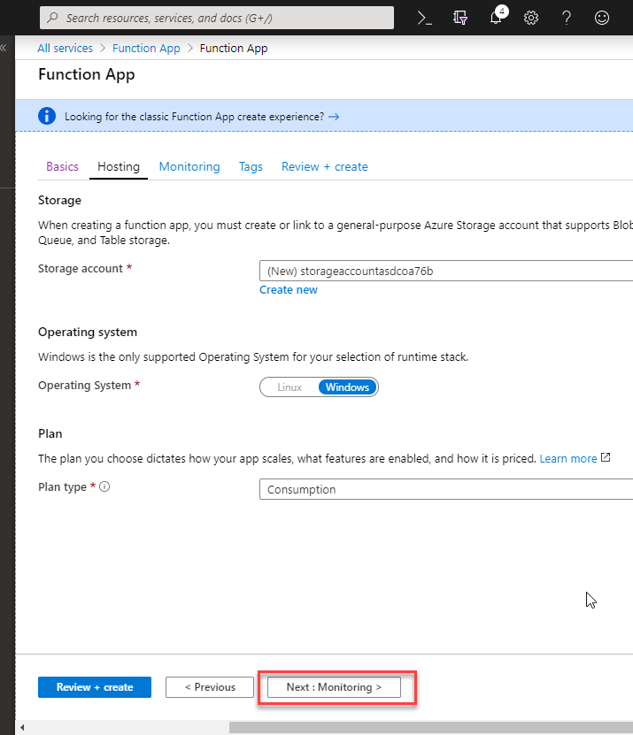Select Linux operating system option

tap(289, 387)
